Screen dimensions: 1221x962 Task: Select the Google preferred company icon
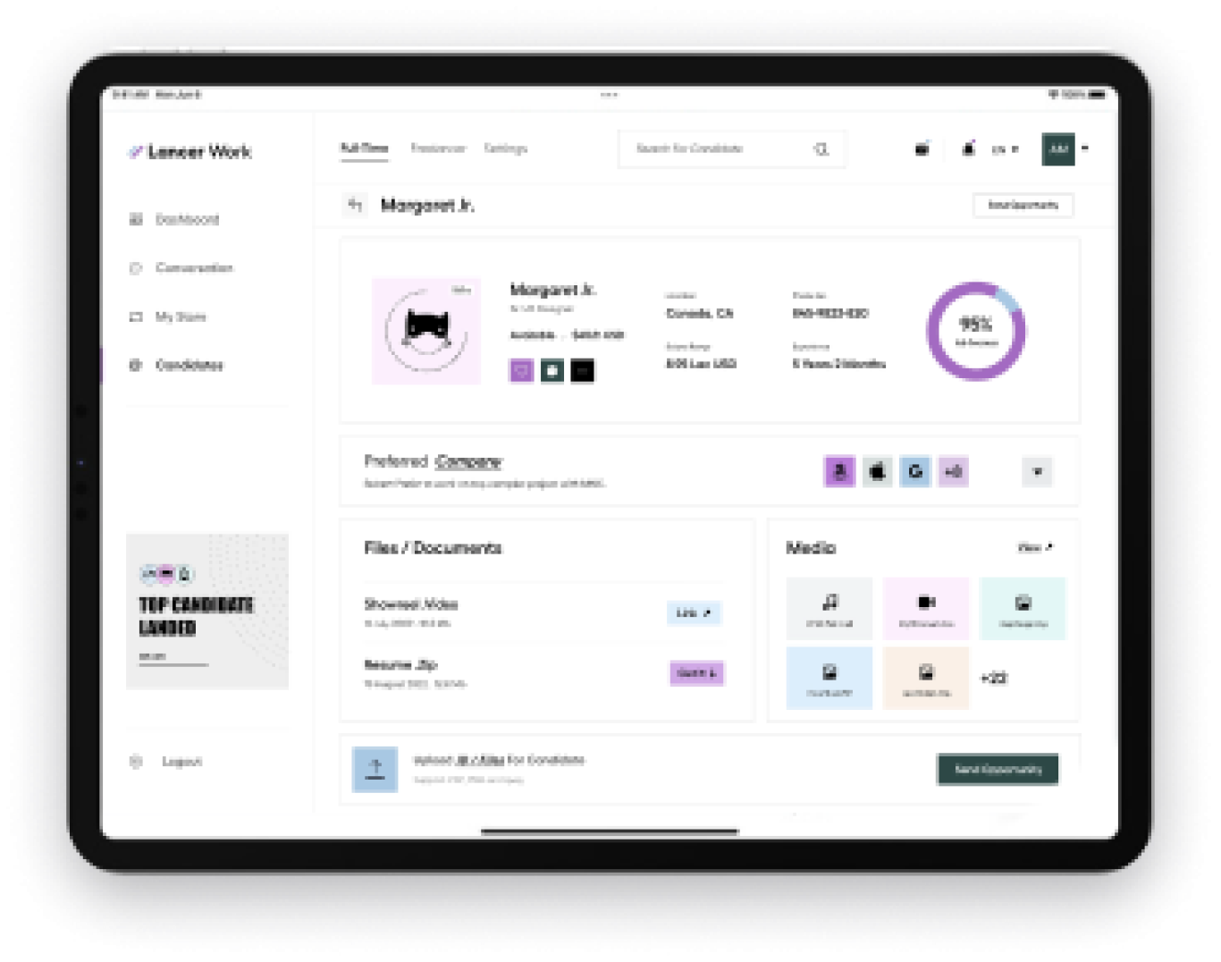click(x=914, y=471)
